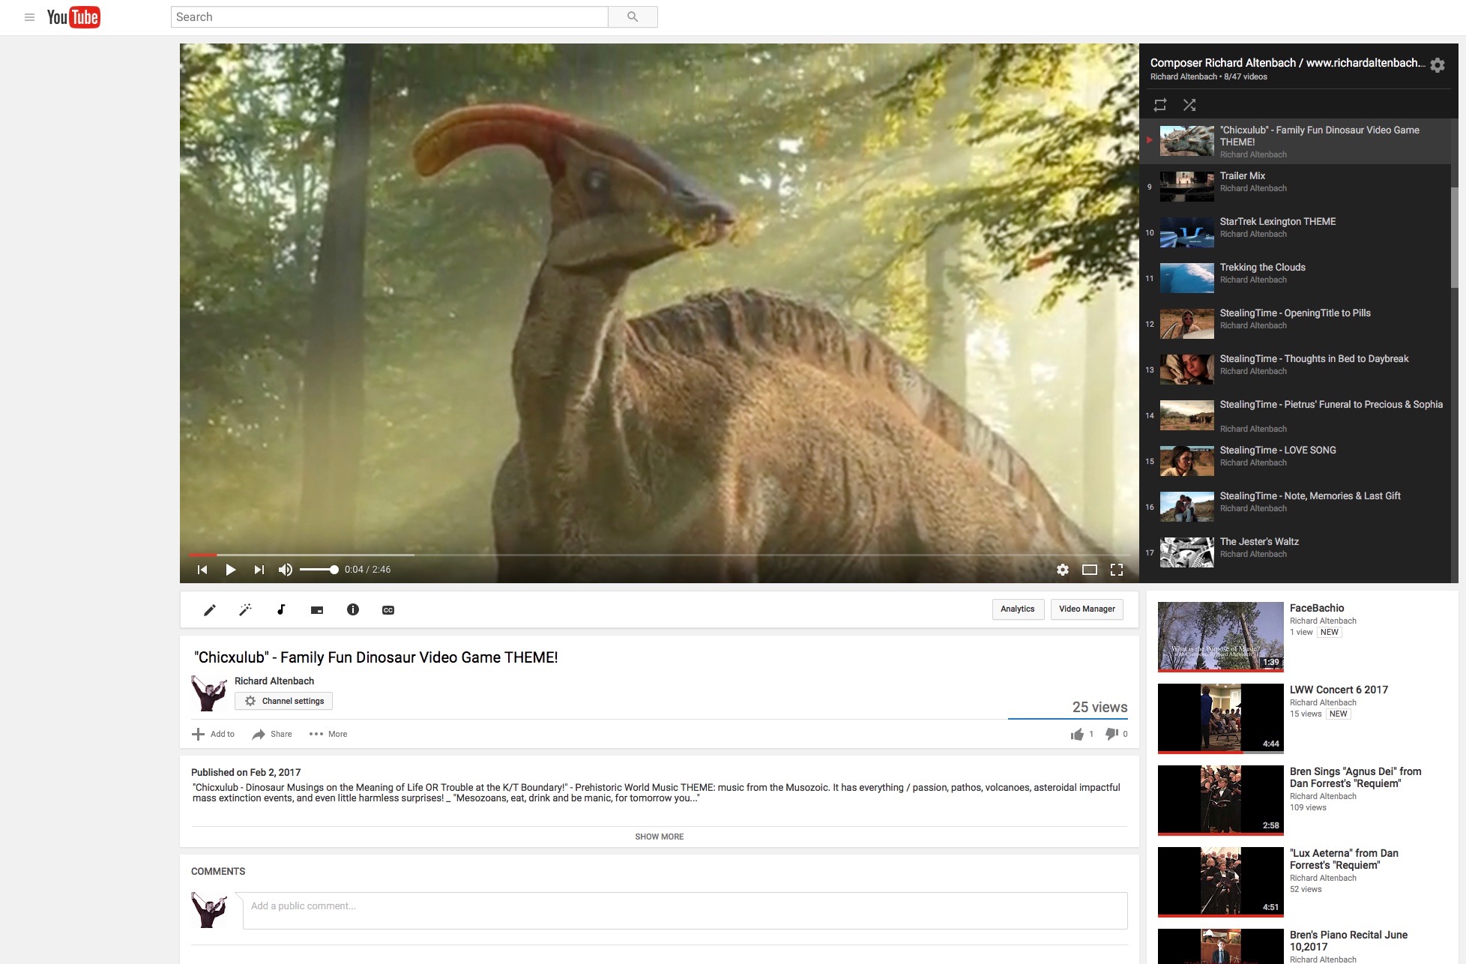1466x964 pixels.
Task: Open Bren's Piano Recital June 10,2017
Action: (x=1348, y=941)
